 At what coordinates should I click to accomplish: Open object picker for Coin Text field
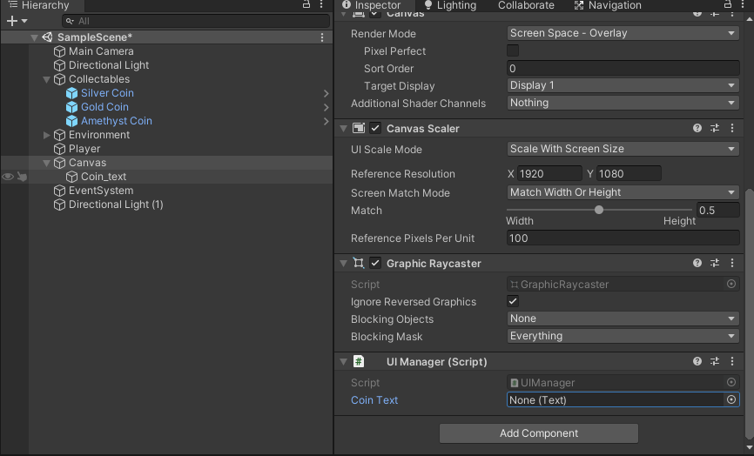click(730, 399)
